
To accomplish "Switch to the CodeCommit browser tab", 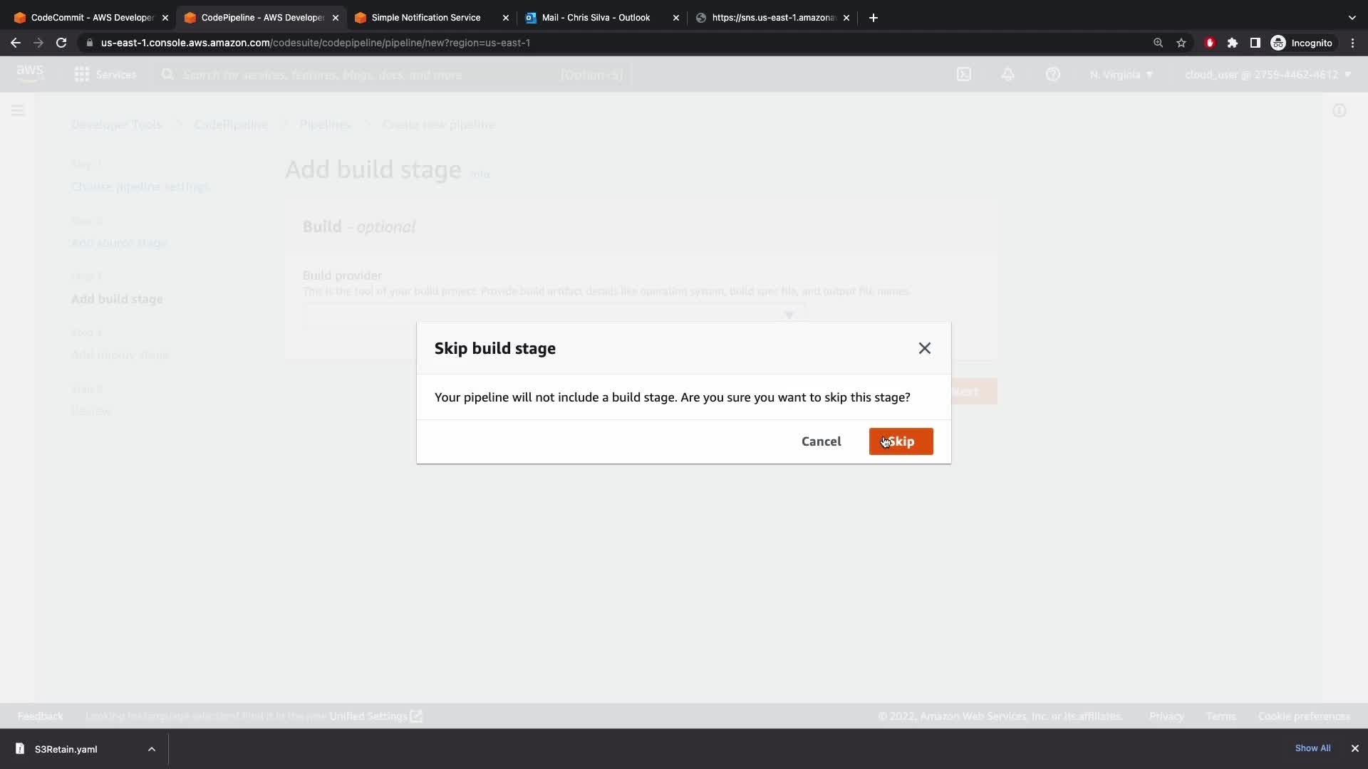I will [x=91, y=18].
